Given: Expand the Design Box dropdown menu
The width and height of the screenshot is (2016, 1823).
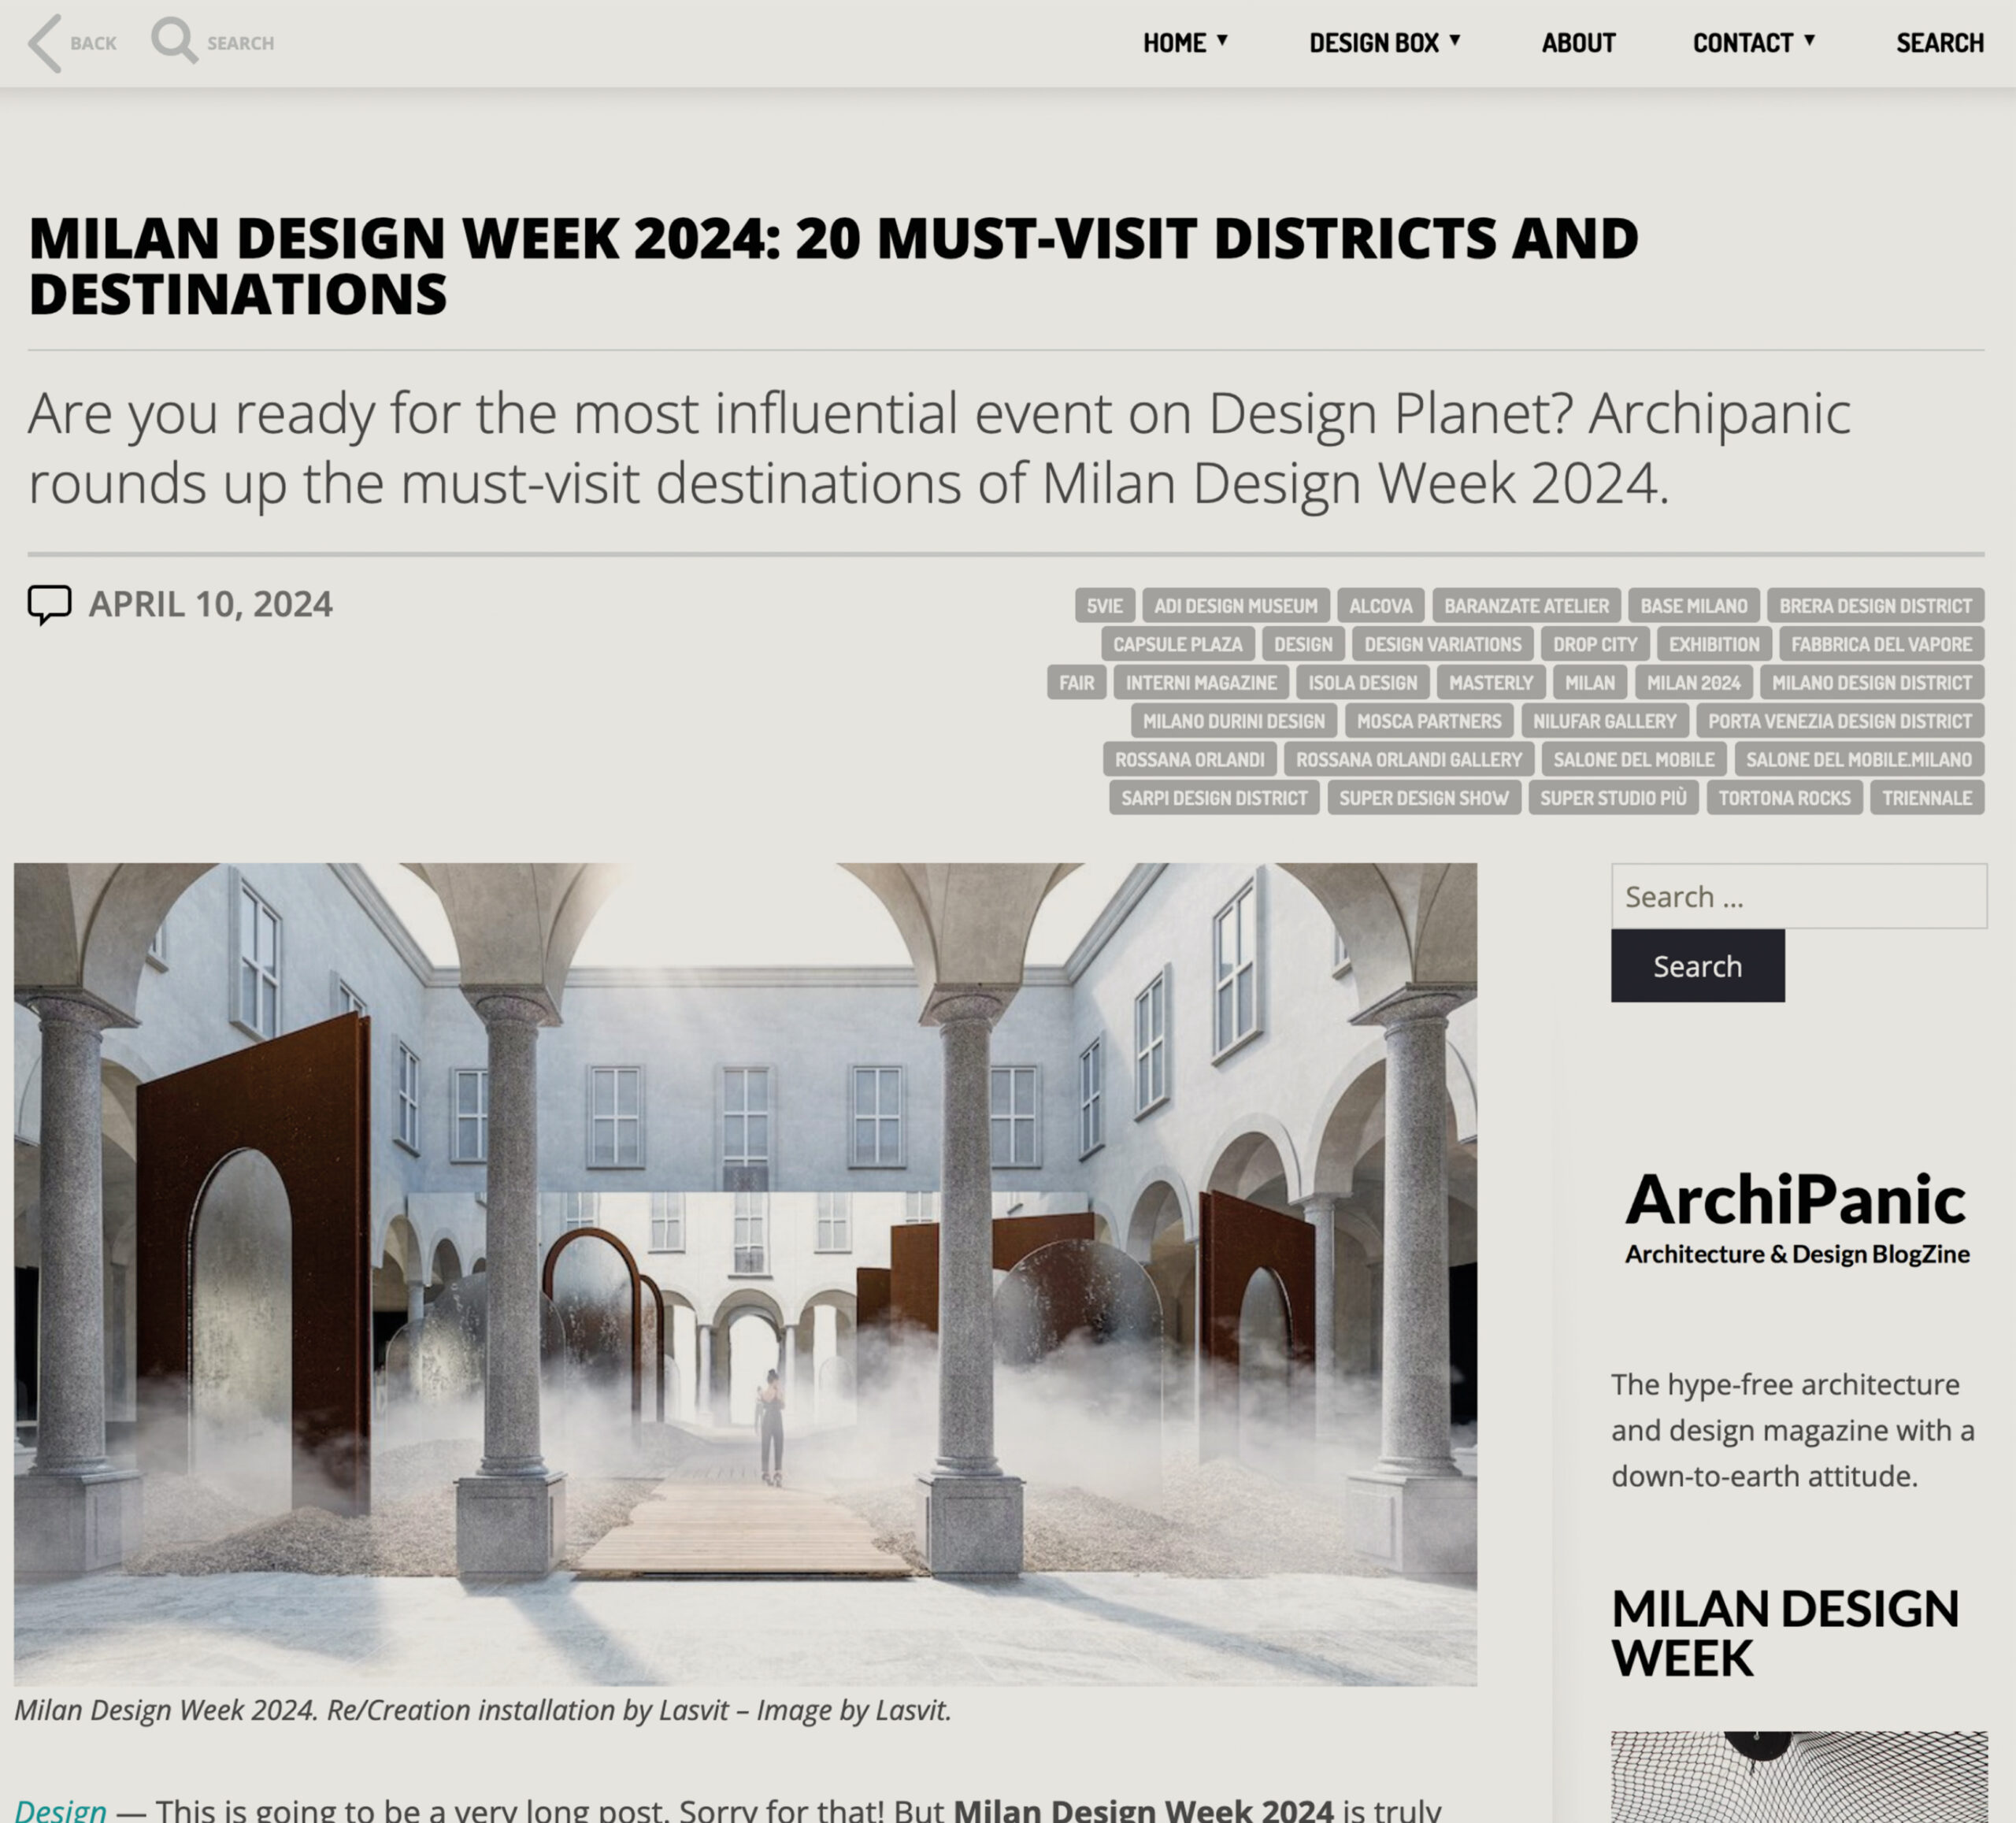Looking at the screenshot, I should 1385,43.
